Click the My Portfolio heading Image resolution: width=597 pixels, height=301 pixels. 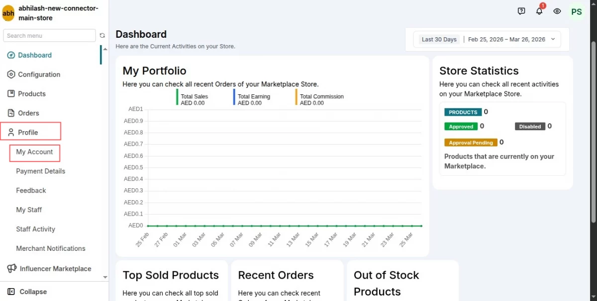pos(154,71)
